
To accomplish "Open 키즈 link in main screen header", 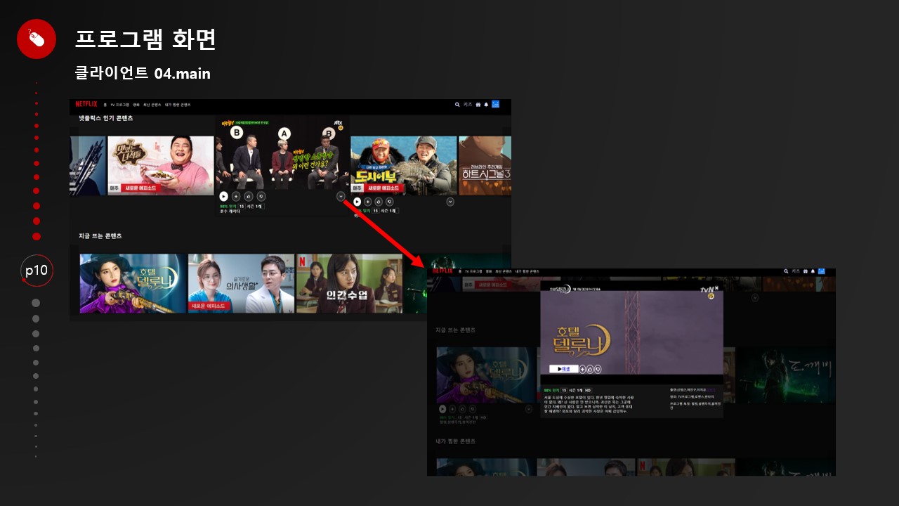I will 468,105.
